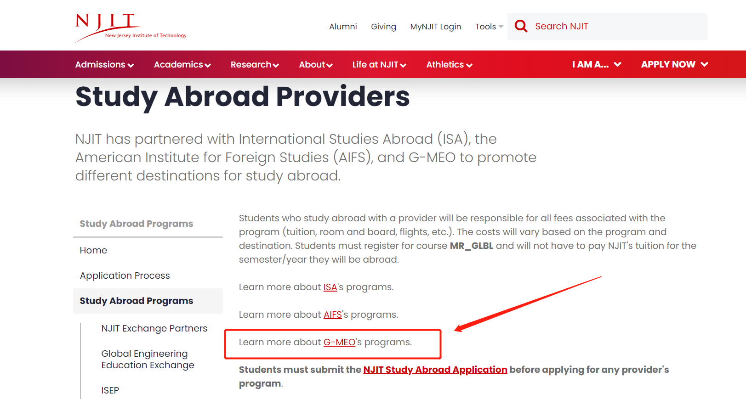Open the Giving link

[x=383, y=27]
